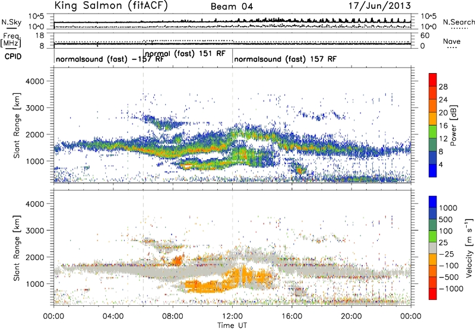Click the '4' tick on the power scale
Screen dimensions: 475x329
click(441, 164)
